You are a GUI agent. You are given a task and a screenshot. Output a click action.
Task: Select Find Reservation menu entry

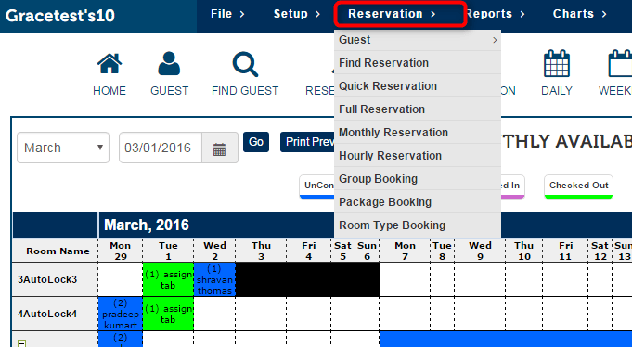tap(418, 63)
